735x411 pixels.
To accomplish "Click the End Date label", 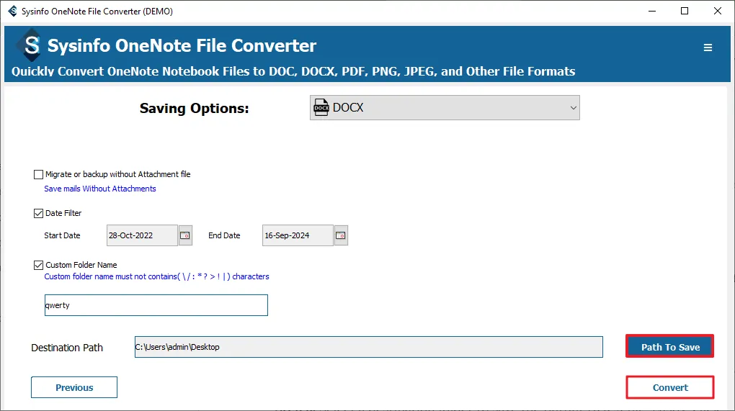I will click(x=224, y=235).
